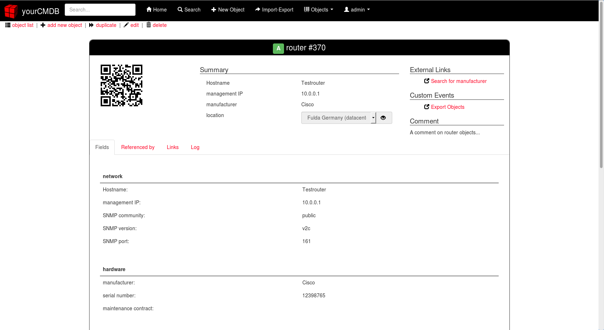Open the Log tab
The width and height of the screenshot is (604, 330).
click(x=195, y=147)
